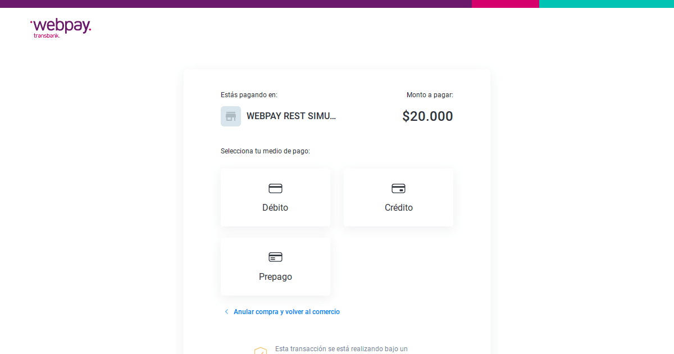Screen dimensions: 674x354
Task: Choose Débito as the payment method
Action: 275,197
